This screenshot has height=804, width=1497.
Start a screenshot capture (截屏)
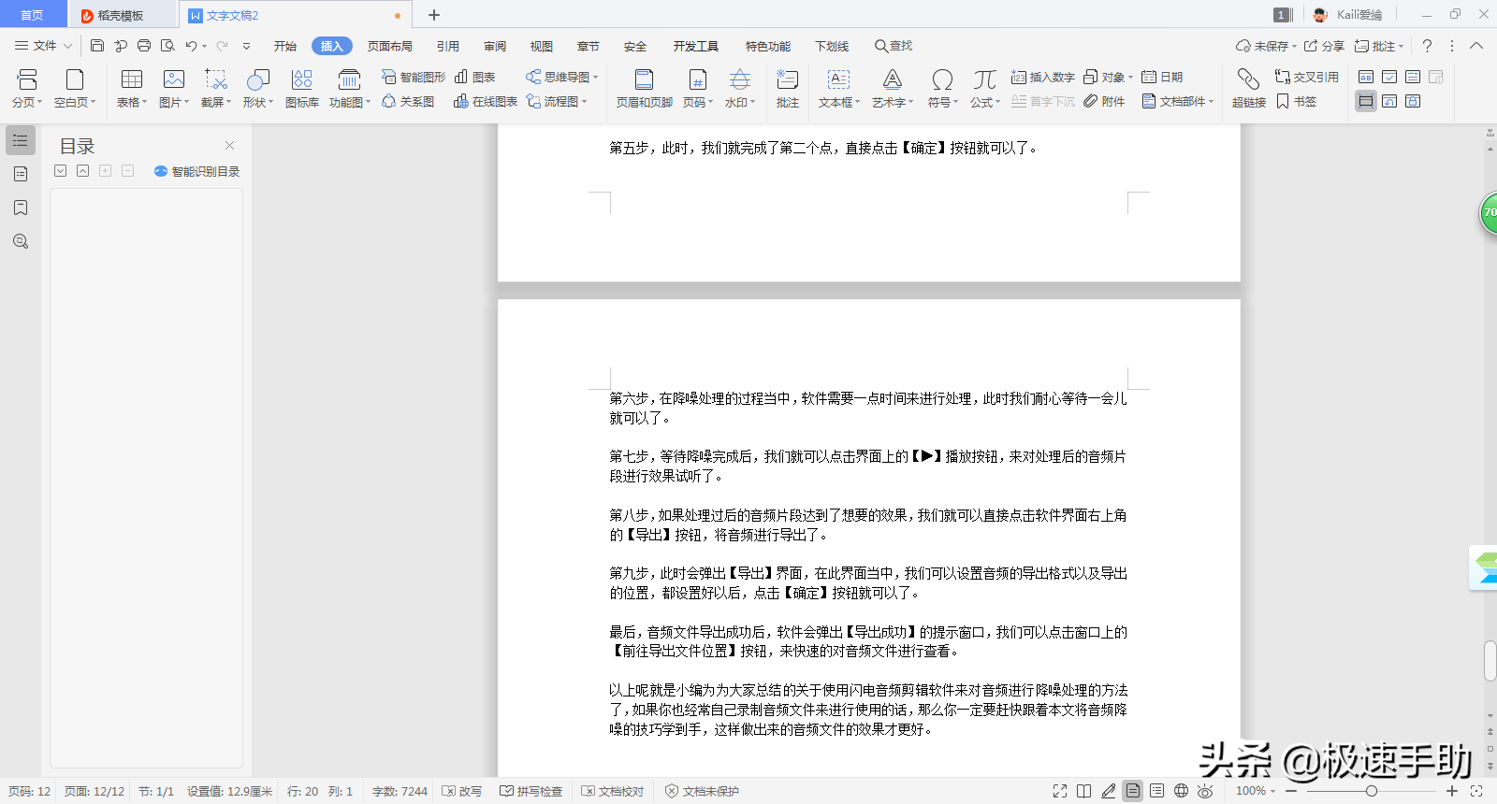click(216, 89)
